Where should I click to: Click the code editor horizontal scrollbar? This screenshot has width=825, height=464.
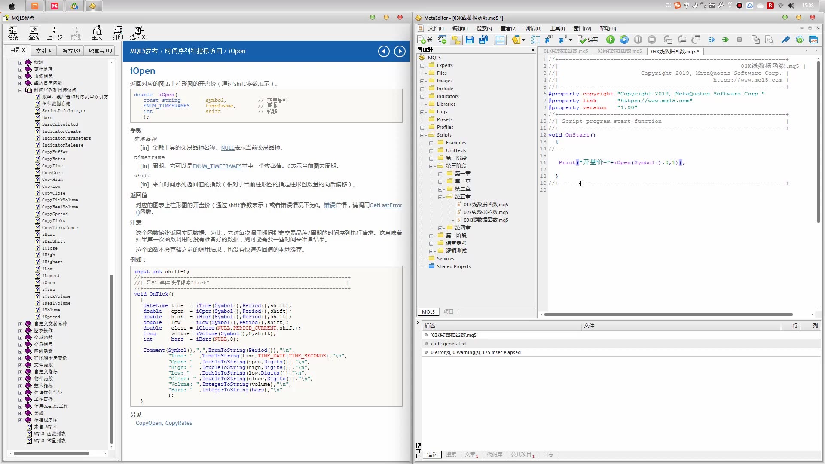pyautogui.click(x=668, y=314)
